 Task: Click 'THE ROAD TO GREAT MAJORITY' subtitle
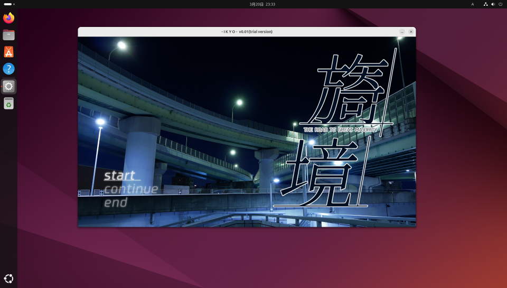click(x=341, y=129)
